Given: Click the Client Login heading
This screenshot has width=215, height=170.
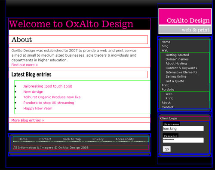Looking at the screenshot, I should pos(169,118).
